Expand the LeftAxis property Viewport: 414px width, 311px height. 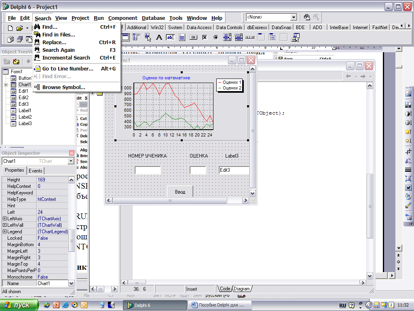(x=4, y=218)
